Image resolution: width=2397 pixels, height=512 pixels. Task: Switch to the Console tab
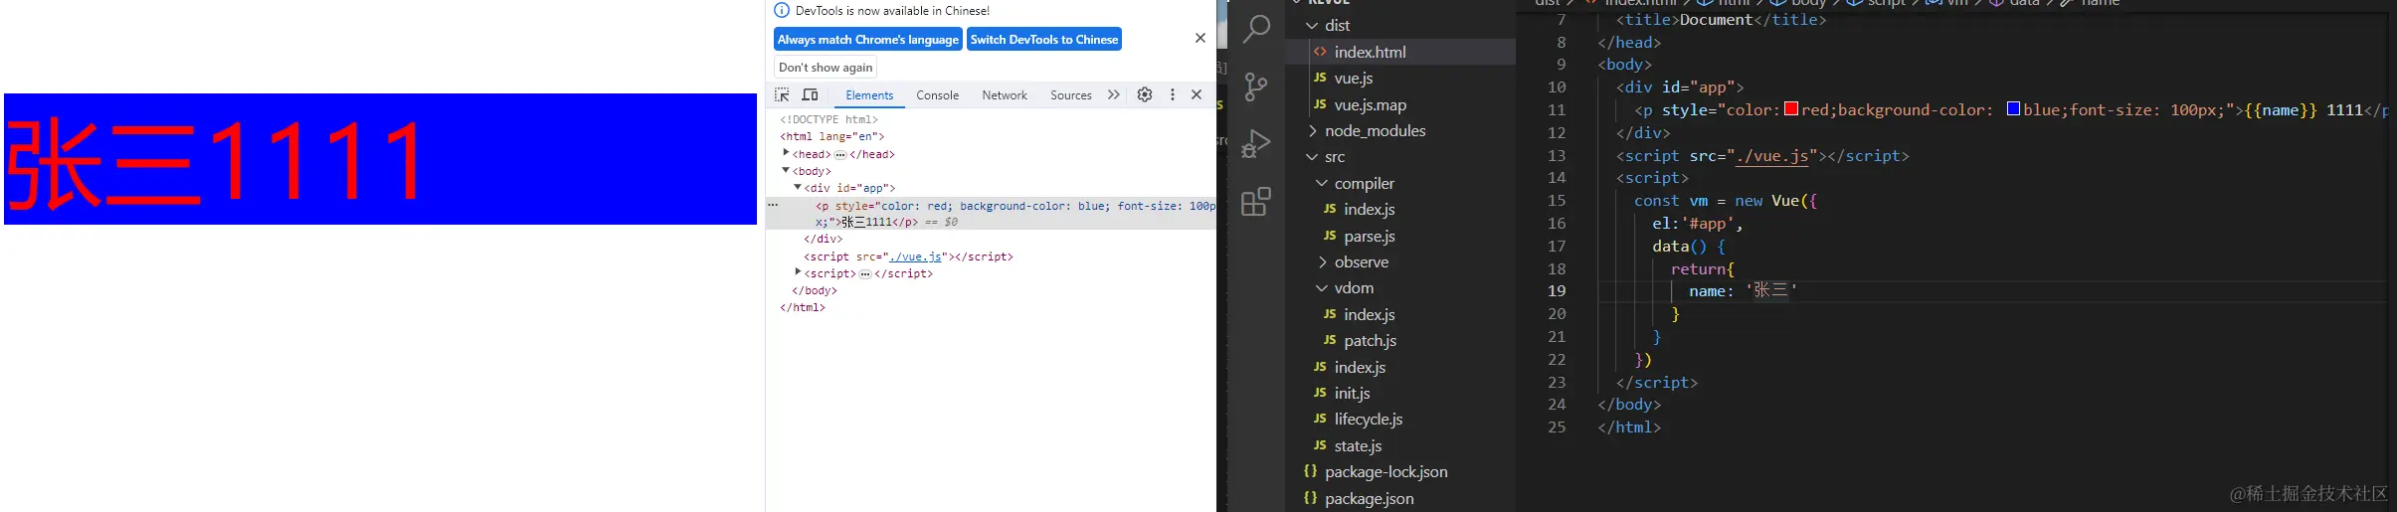(x=937, y=95)
